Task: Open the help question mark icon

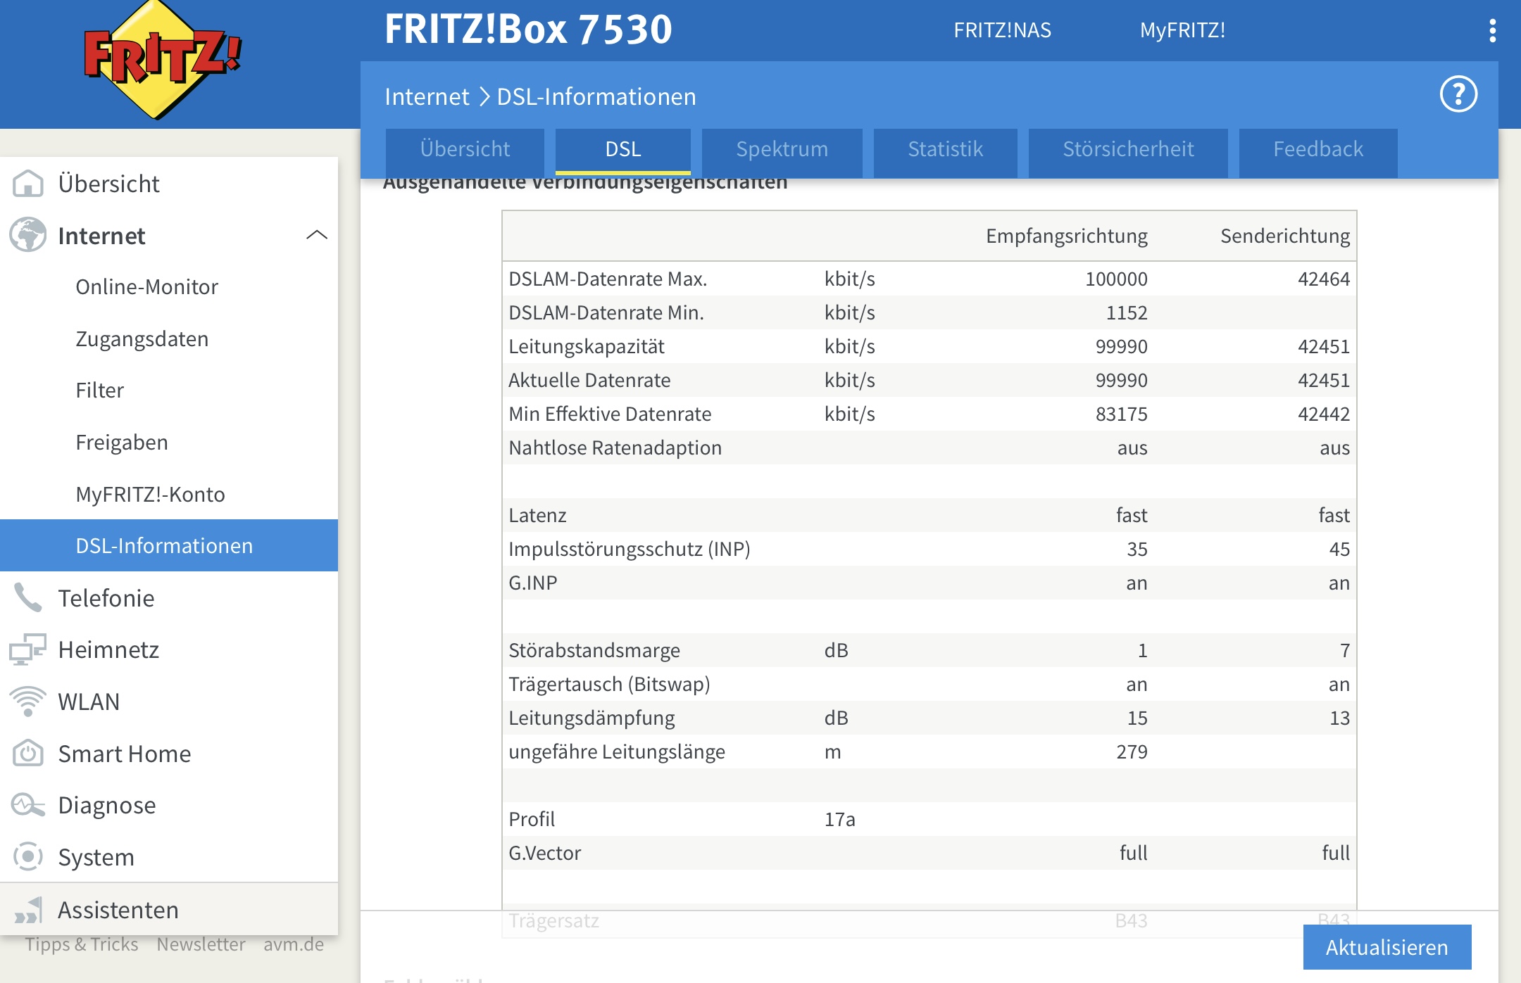Action: (1458, 94)
